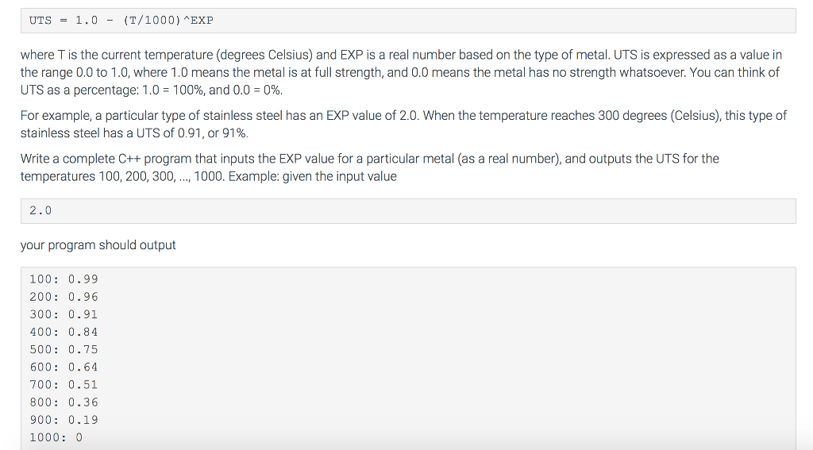Click the '900: 0.19' output line
This screenshot has height=450, width=813.
[x=64, y=420]
